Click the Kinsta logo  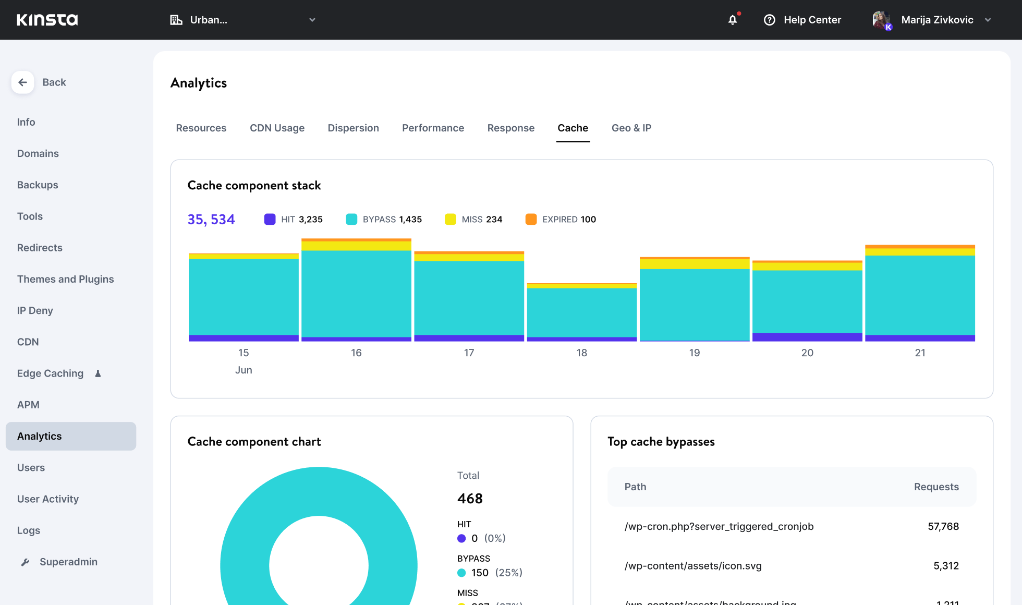(x=47, y=20)
